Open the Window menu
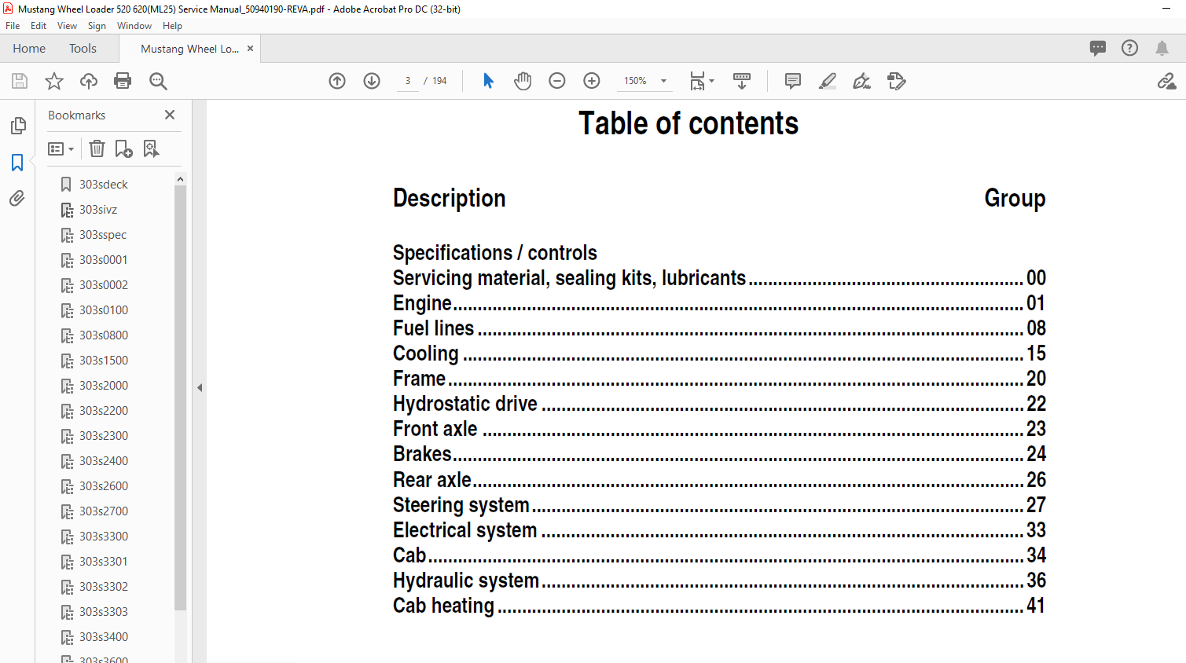This screenshot has width=1186, height=663. (134, 26)
